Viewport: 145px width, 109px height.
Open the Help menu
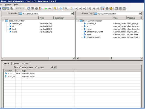16,5
